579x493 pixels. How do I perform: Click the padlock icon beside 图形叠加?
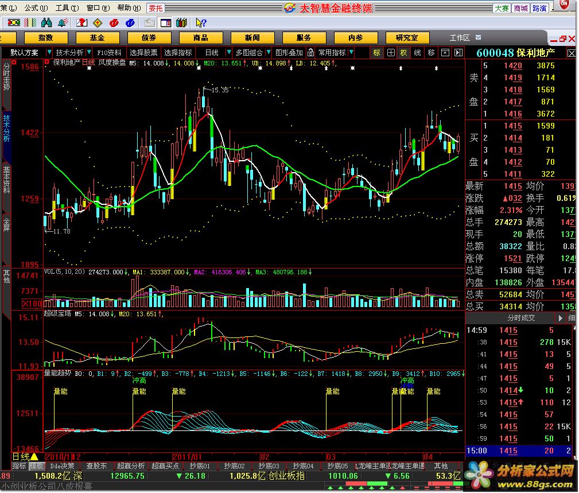point(311,52)
